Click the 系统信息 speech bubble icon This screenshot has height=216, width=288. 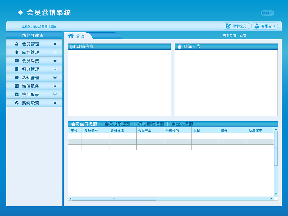[x=73, y=47]
